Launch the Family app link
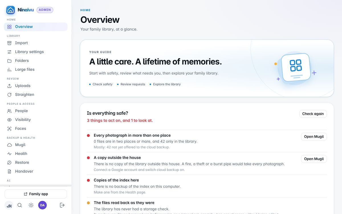 pos(36,194)
